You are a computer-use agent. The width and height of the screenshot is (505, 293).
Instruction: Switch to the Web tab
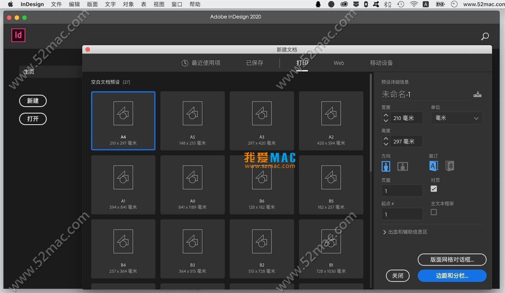click(x=339, y=63)
